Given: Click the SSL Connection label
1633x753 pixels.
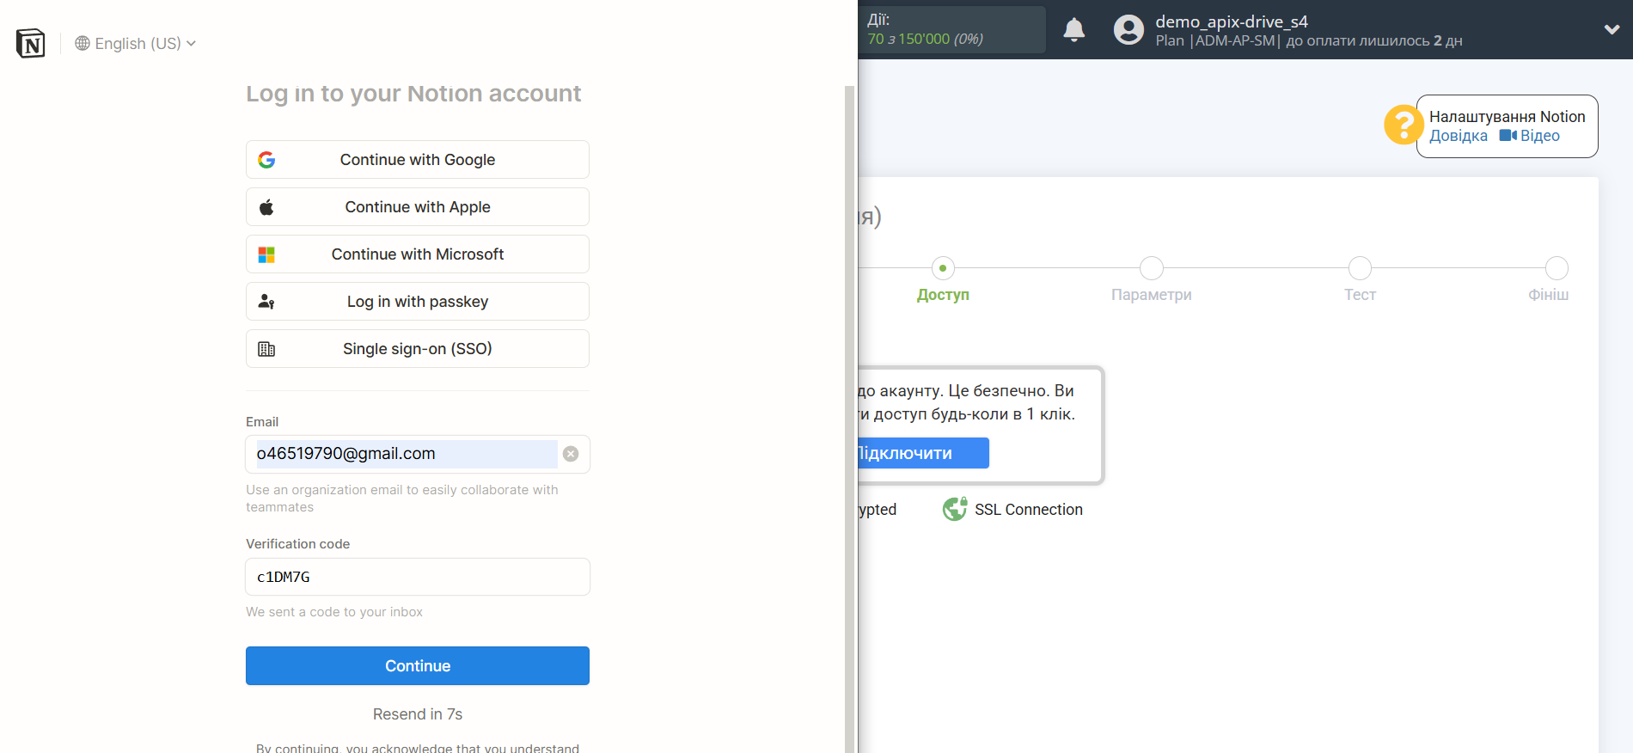Looking at the screenshot, I should (1029, 510).
